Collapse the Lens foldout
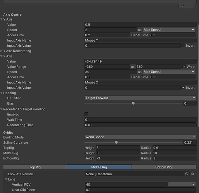The image size is (199, 193). point(6,179)
